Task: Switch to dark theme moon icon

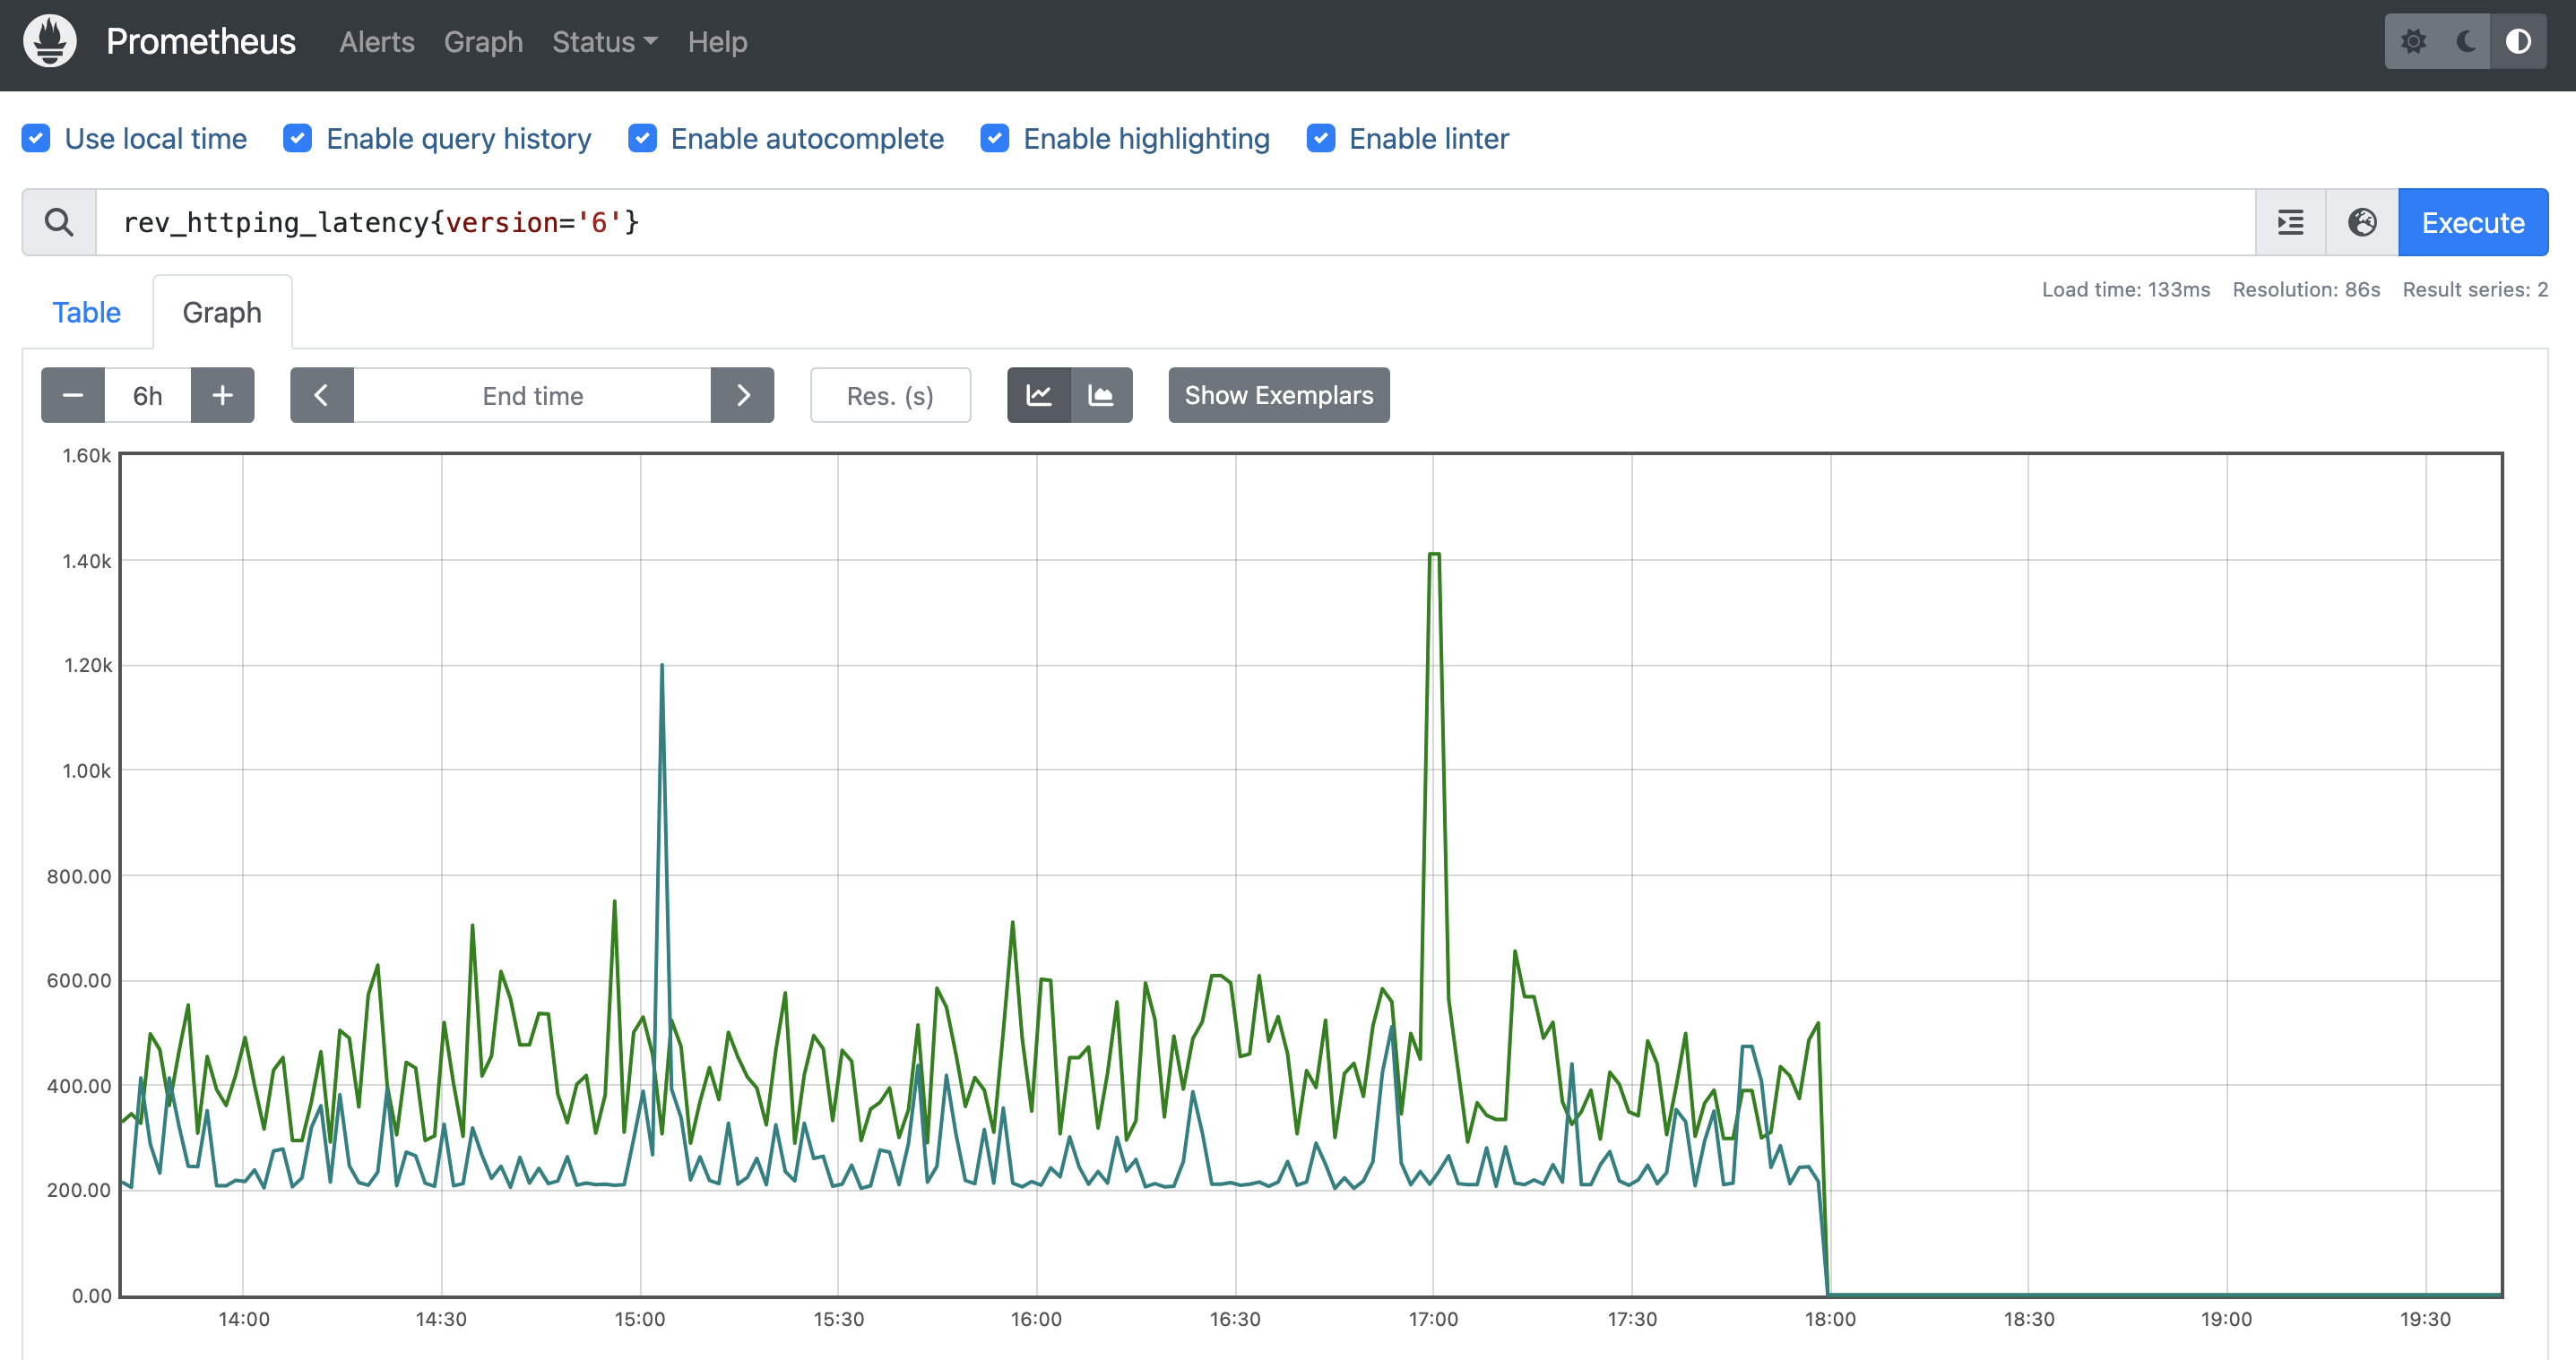Action: (x=2465, y=42)
